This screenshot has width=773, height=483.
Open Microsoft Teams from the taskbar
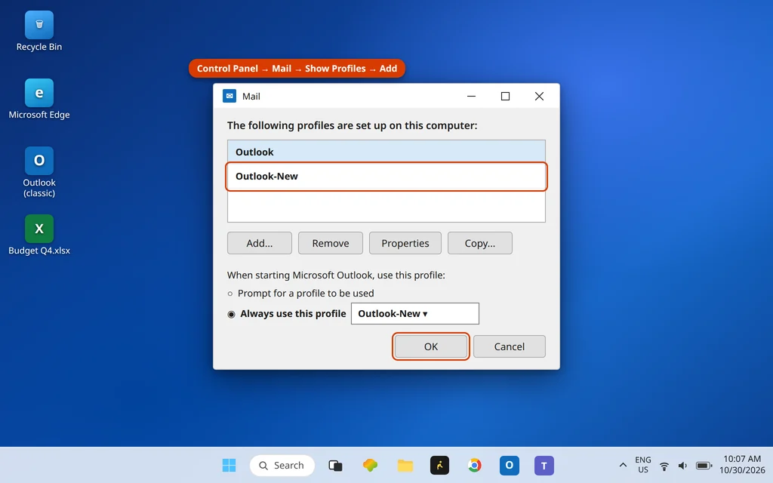click(544, 465)
